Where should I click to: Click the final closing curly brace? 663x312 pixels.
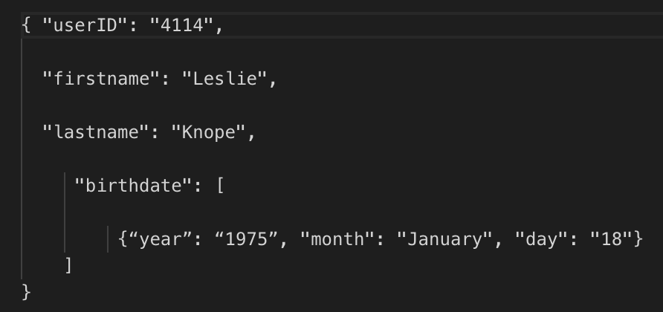[x=27, y=291]
